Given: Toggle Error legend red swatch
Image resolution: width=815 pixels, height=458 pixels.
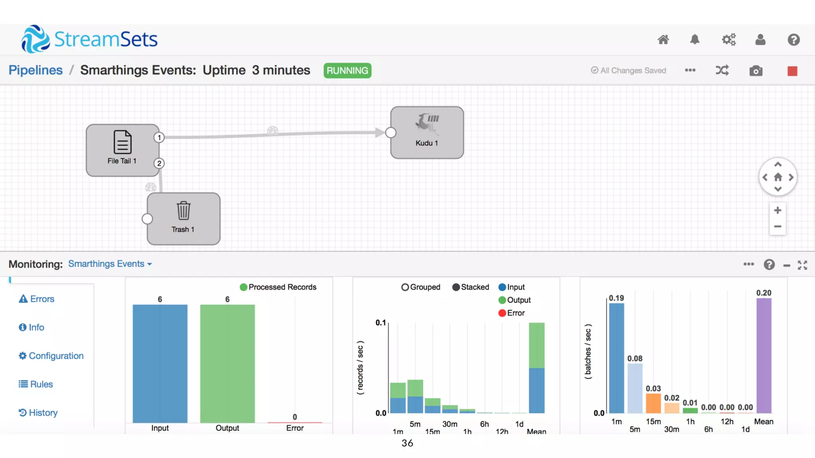Looking at the screenshot, I should point(502,313).
